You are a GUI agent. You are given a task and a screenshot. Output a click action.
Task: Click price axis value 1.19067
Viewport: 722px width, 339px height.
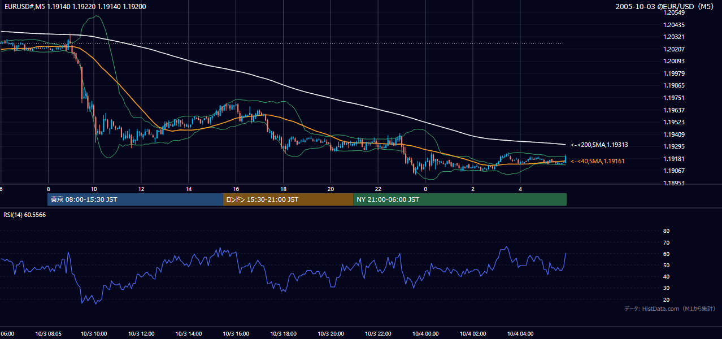[x=674, y=171]
